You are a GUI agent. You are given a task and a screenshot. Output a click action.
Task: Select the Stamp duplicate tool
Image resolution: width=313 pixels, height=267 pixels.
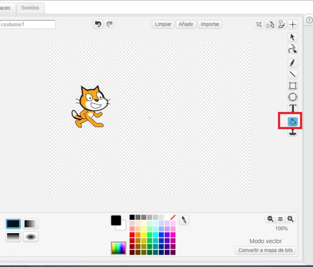pyautogui.click(x=293, y=132)
